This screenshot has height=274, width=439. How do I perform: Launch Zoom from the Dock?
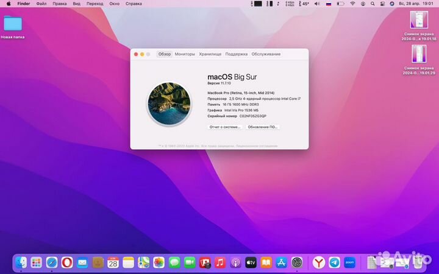pyautogui.click(x=350, y=262)
